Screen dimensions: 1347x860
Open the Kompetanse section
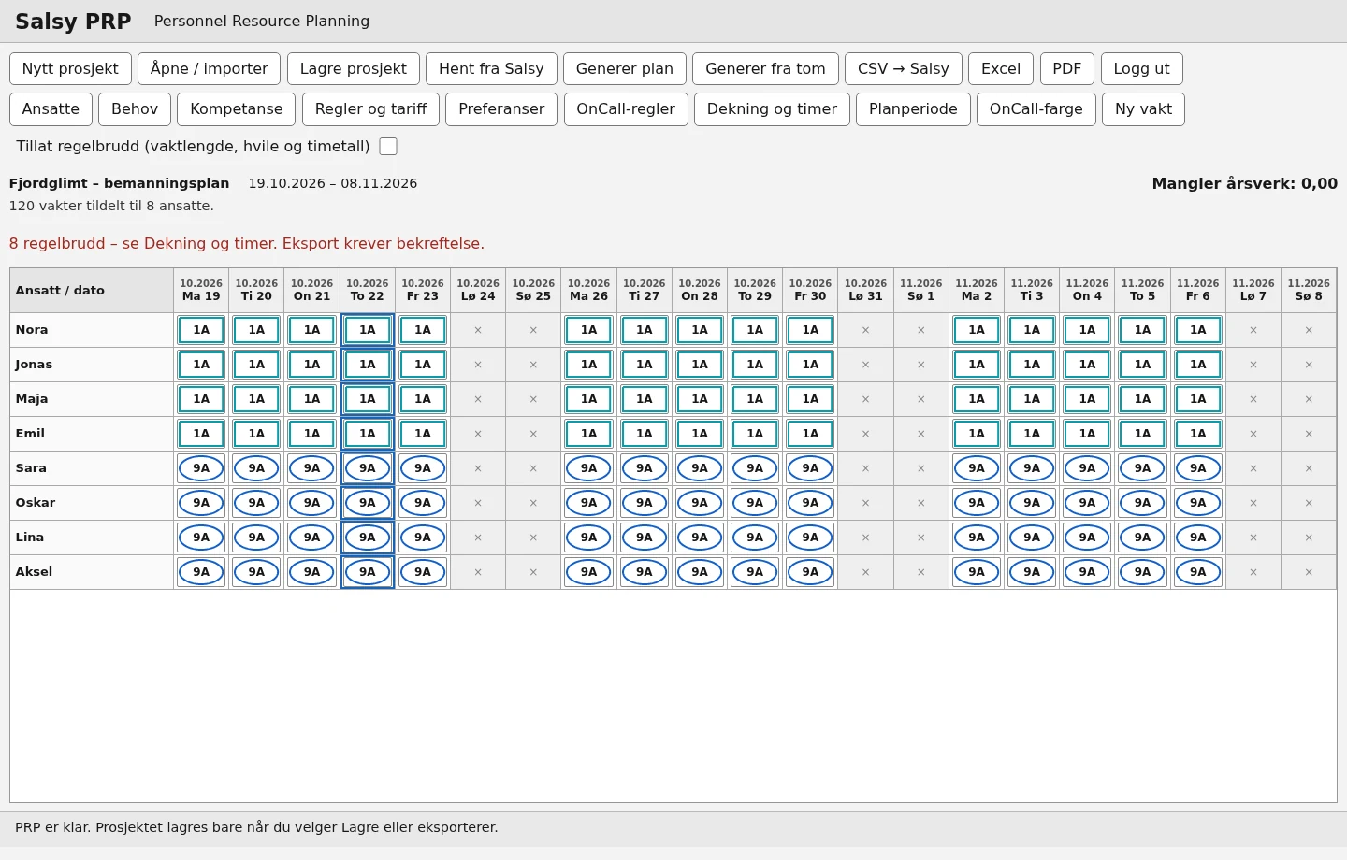pyautogui.click(x=237, y=109)
